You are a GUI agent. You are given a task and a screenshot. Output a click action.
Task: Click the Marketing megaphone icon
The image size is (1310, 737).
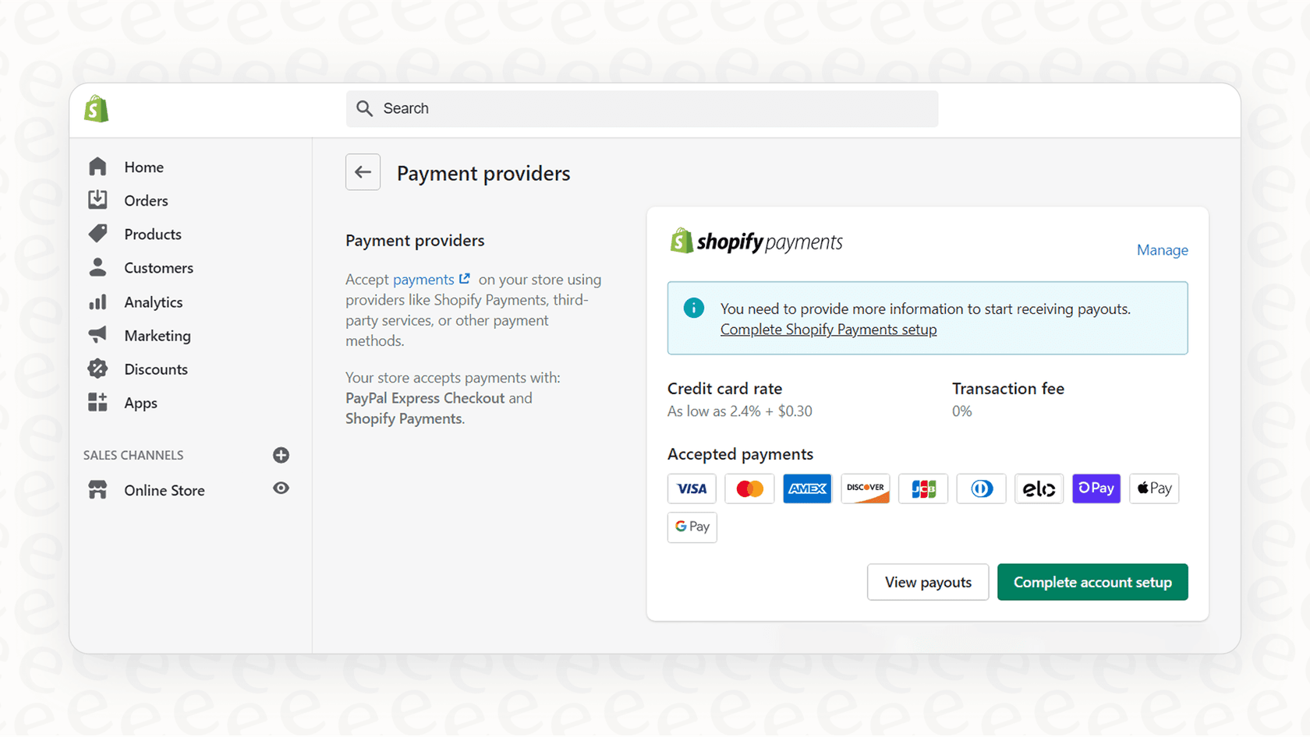pyautogui.click(x=97, y=335)
